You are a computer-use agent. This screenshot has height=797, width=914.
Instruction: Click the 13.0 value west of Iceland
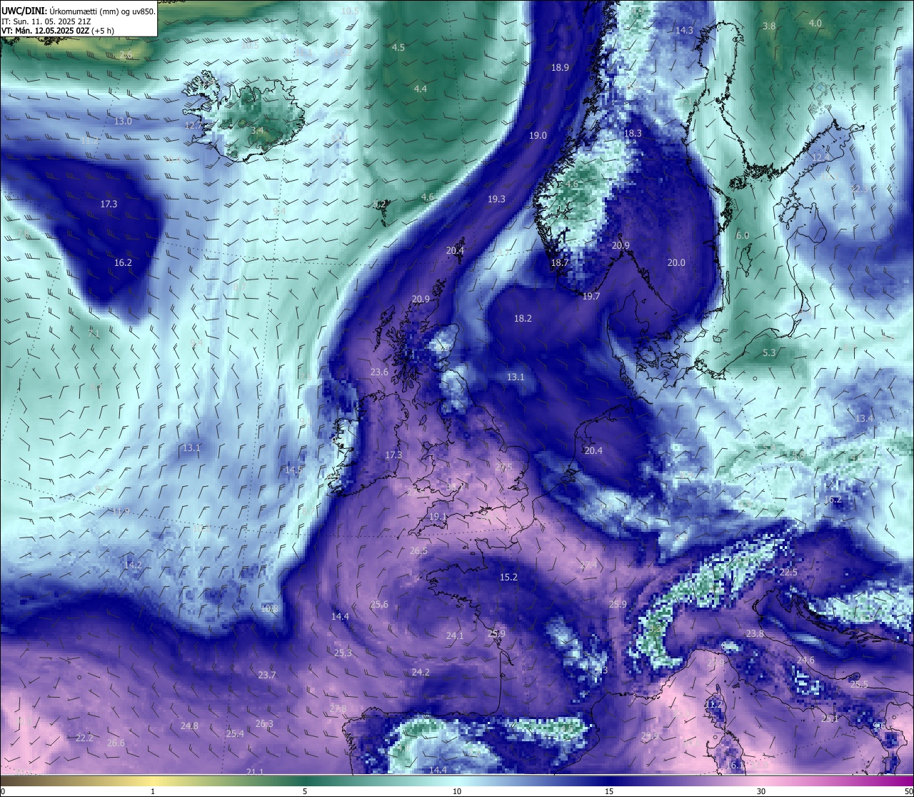[123, 122]
